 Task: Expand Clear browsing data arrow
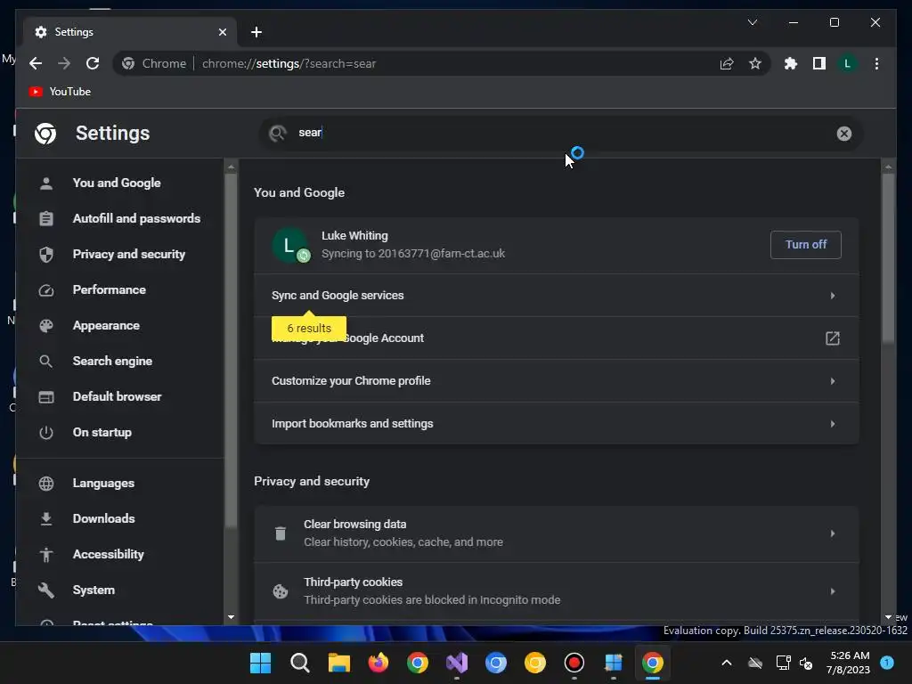click(x=833, y=533)
